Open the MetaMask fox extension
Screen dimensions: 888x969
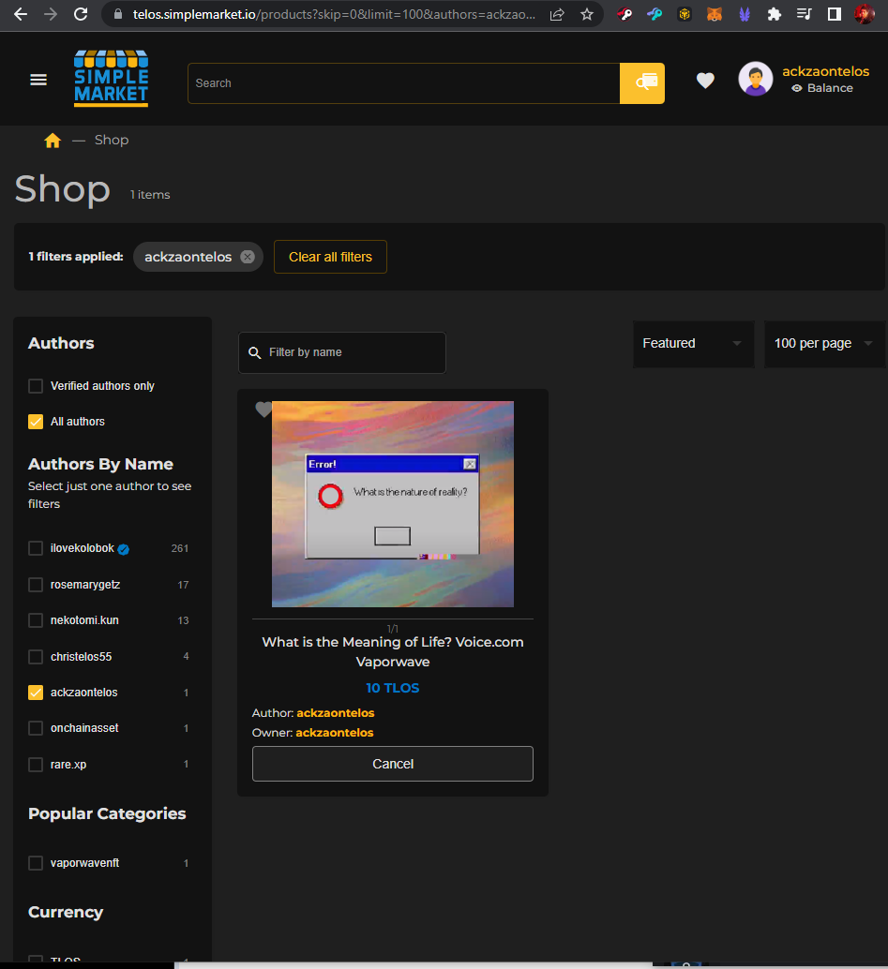click(x=715, y=14)
